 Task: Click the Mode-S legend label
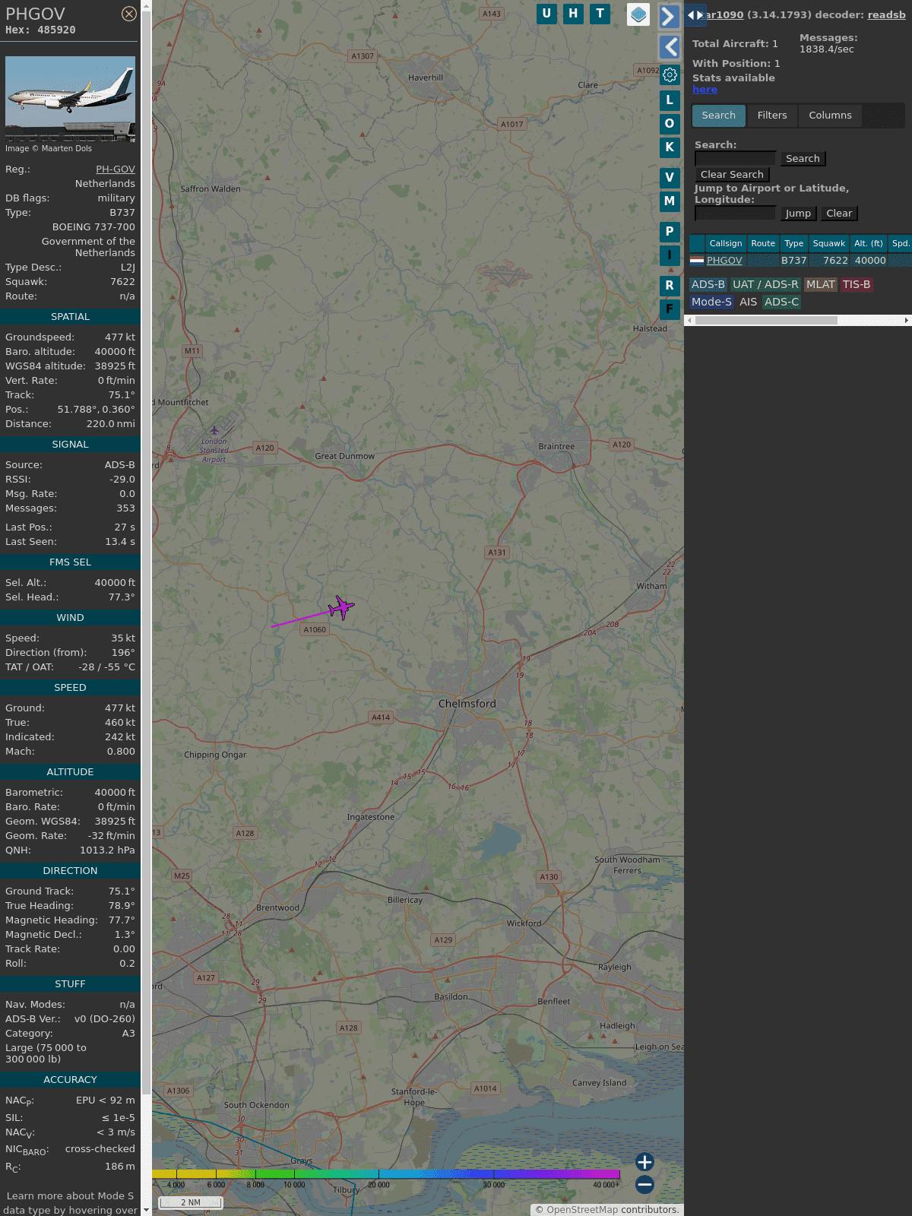(711, 302)
